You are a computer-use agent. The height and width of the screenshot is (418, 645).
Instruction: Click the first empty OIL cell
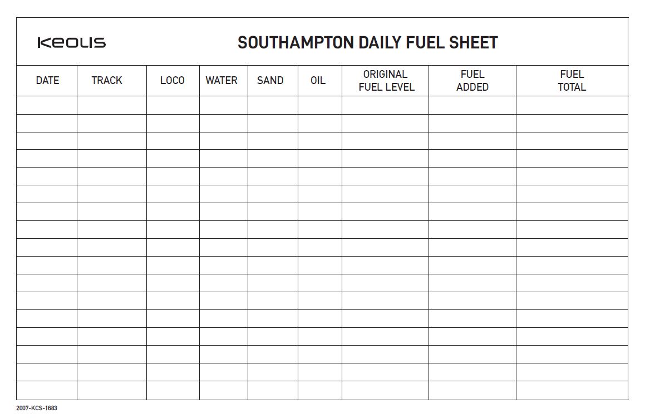[x=320, y=105]
